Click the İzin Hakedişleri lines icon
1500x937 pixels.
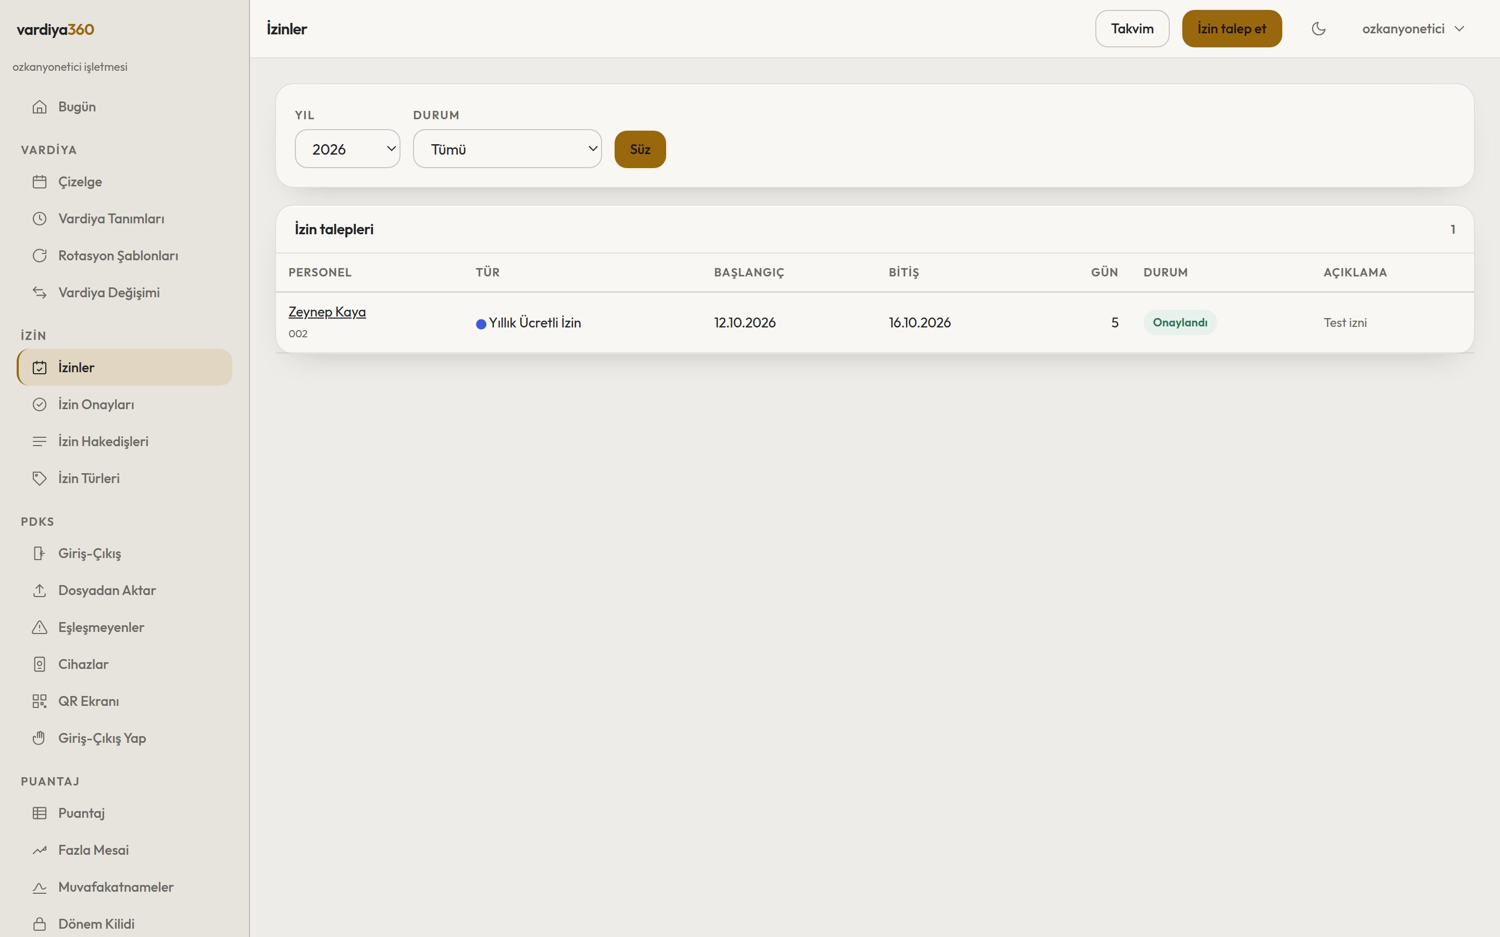point(40,441)
